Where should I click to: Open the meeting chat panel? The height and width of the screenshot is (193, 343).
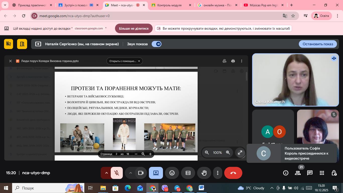pos(310,173)
